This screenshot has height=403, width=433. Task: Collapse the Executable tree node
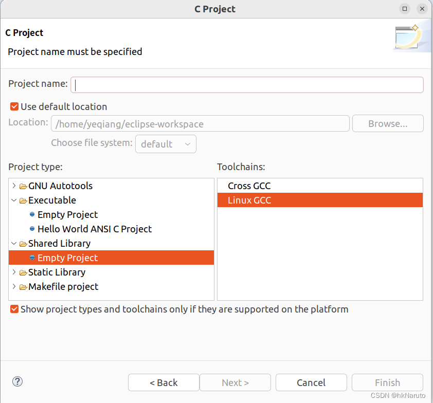click(14, 200)
